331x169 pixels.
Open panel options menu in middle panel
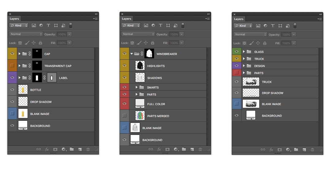[207, 19]
